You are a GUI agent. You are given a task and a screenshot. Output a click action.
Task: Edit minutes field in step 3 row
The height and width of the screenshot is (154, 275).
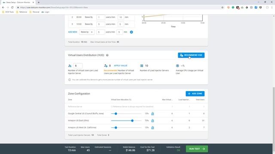click(x=121, y=24)
